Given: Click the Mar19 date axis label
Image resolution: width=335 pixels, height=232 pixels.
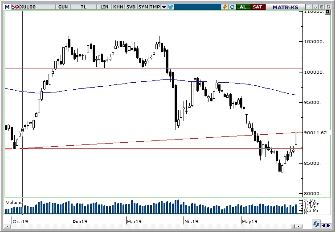Looking at the screenshot, I should pos(134,221).
